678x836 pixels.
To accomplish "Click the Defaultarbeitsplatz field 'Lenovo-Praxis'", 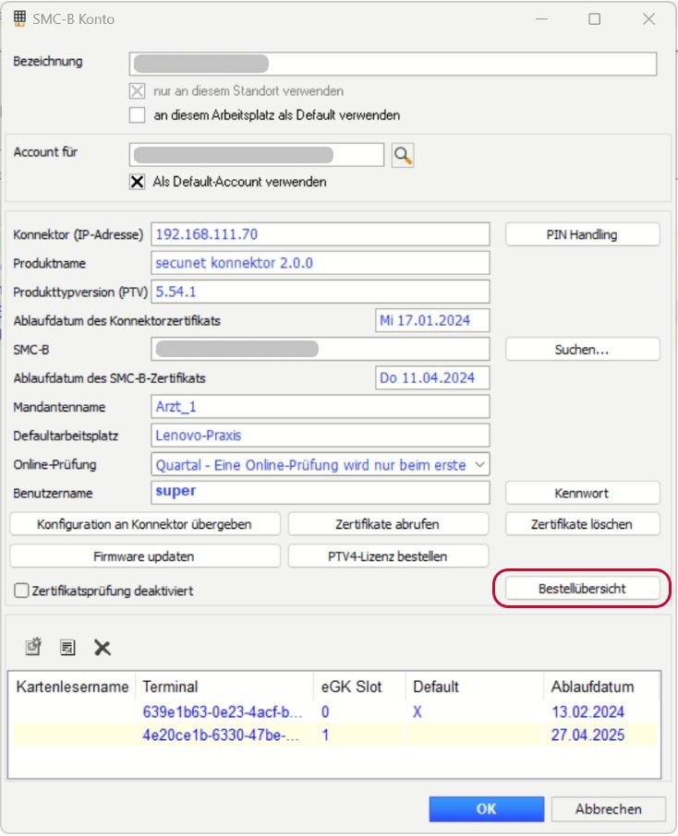I will pos(321,436).
